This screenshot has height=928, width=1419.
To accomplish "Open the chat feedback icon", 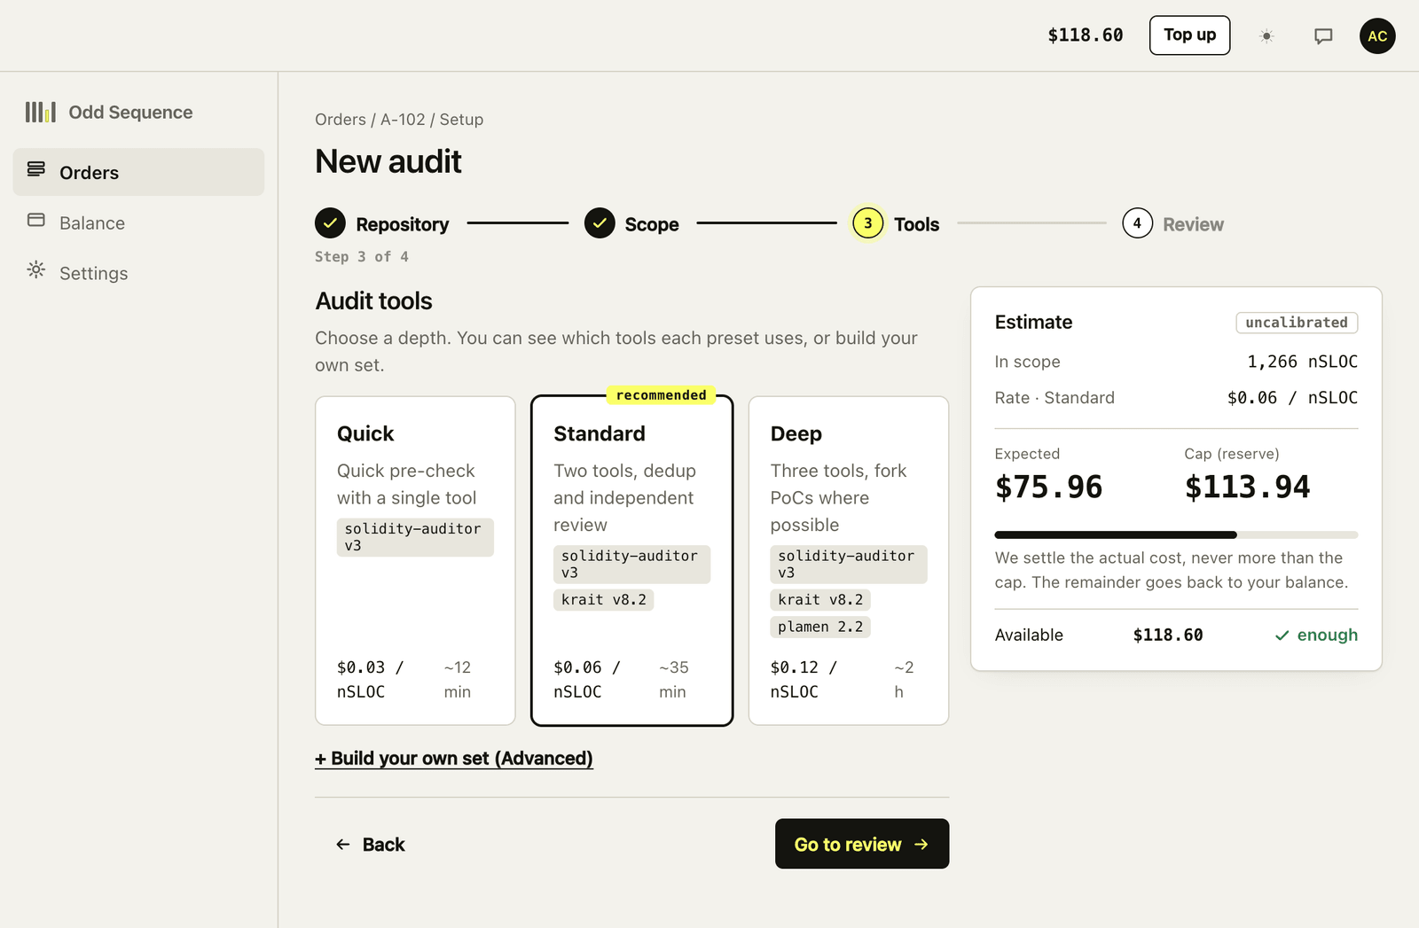I will point(1323,36).
